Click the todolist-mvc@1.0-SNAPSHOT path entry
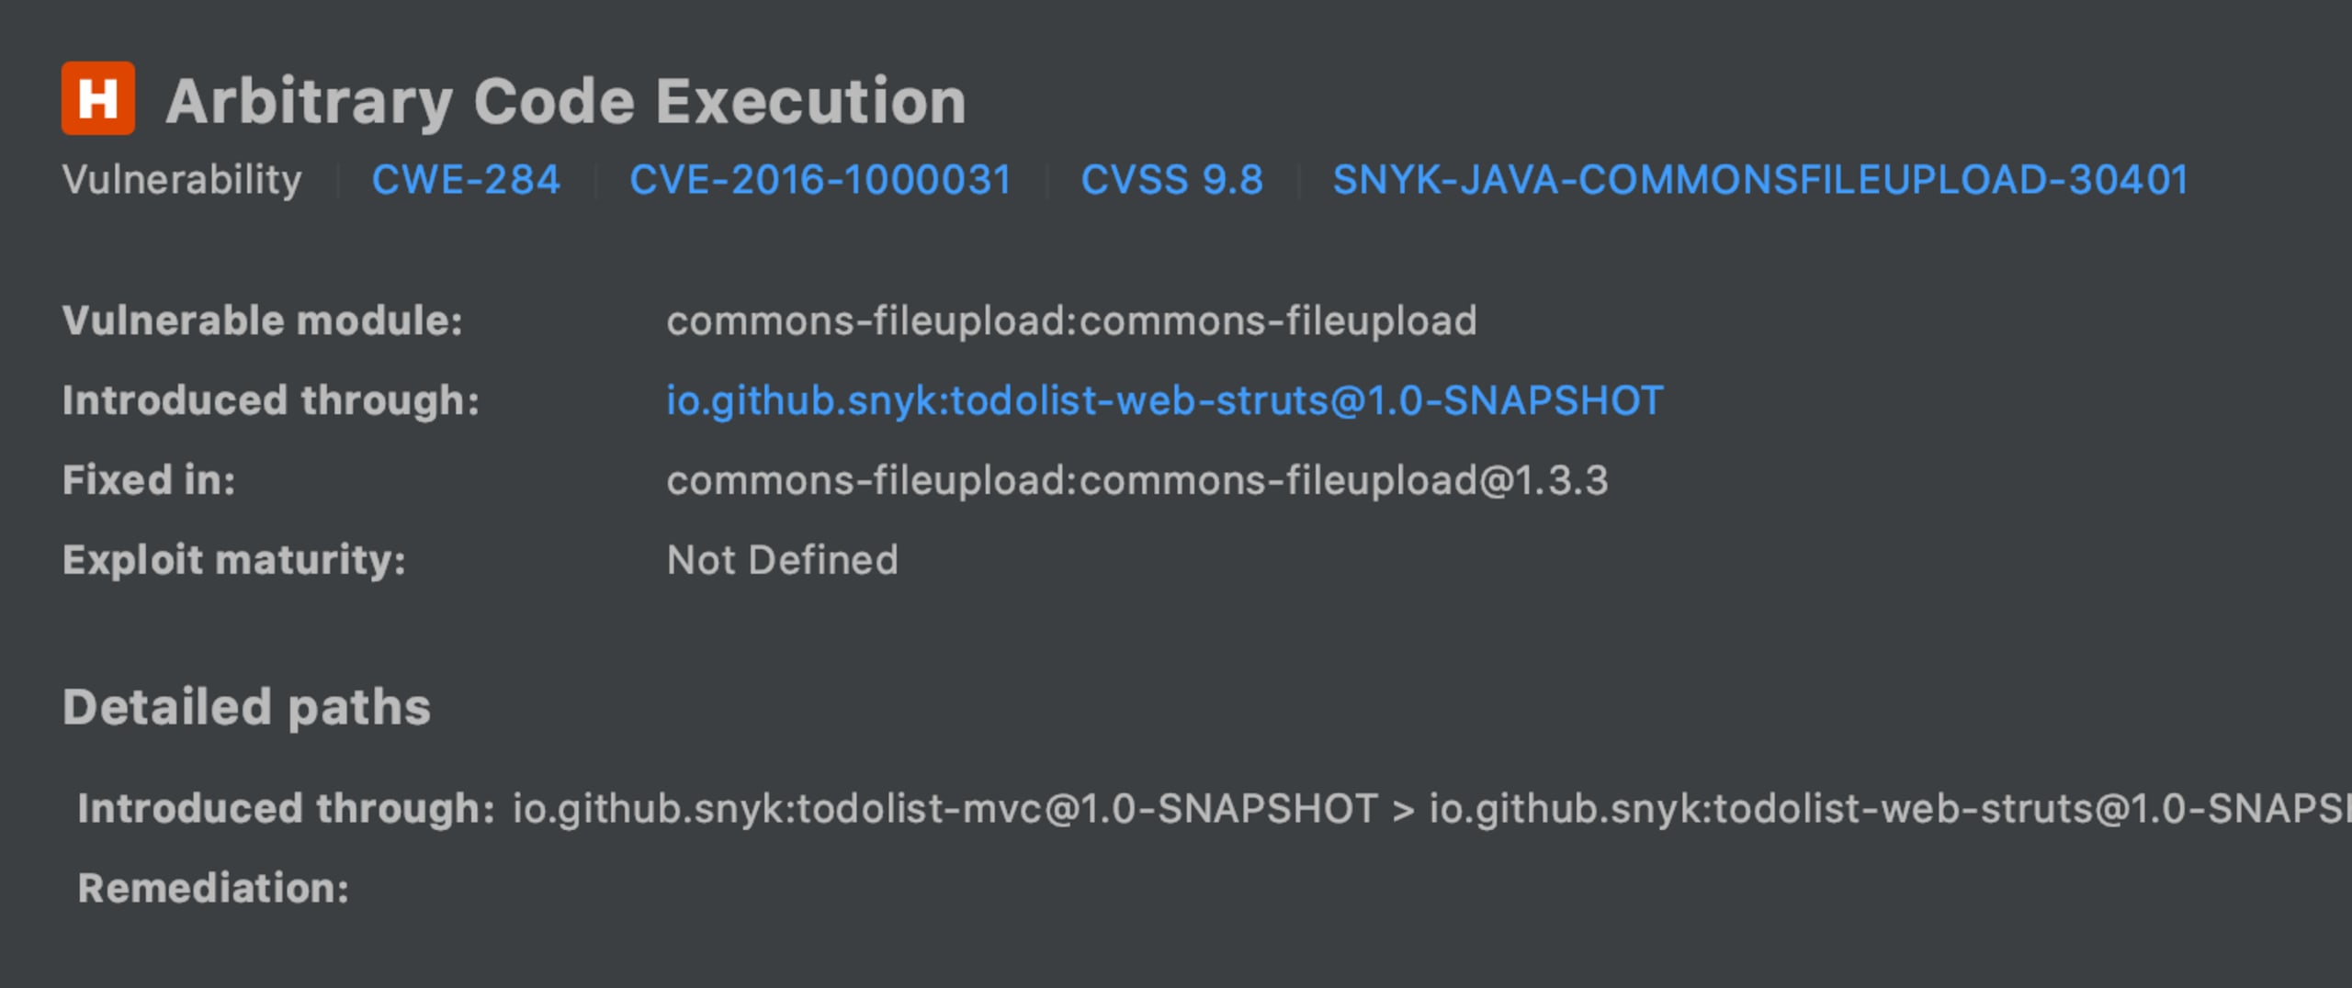Screen dimensions: 2352x988 (x=945, y=809)
